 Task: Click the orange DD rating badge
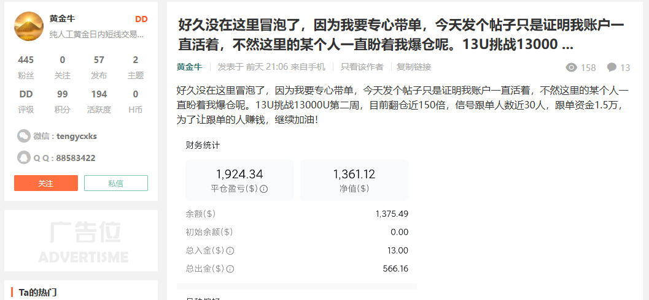click(141, 19)
